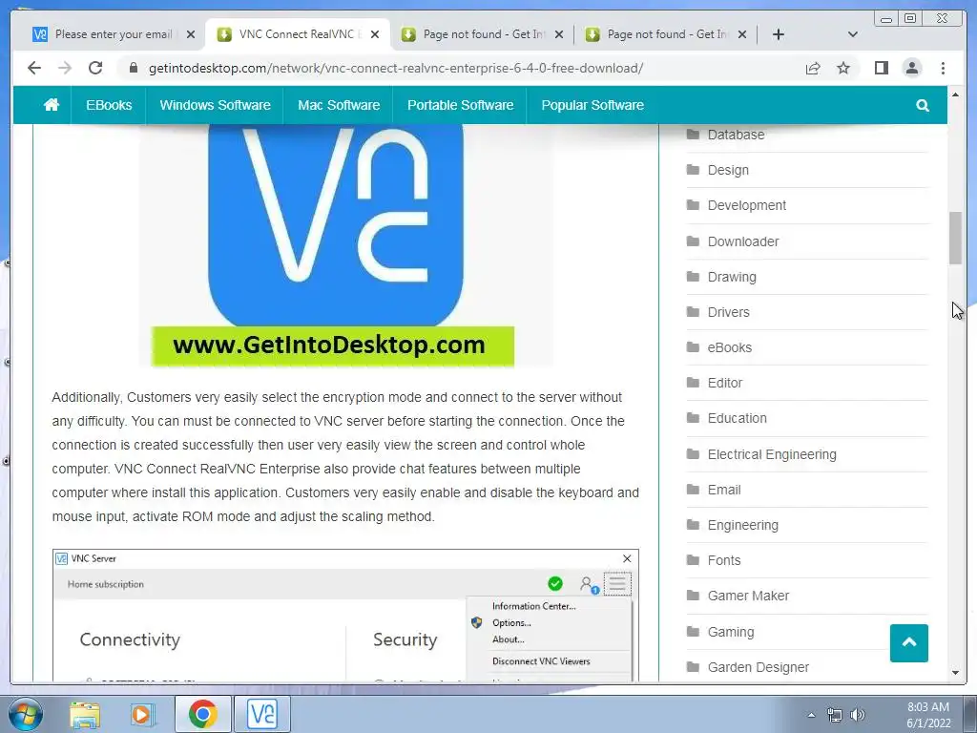The image size is (977, 733).
Task: Go back to the previous page
Action: click(34, 68)
